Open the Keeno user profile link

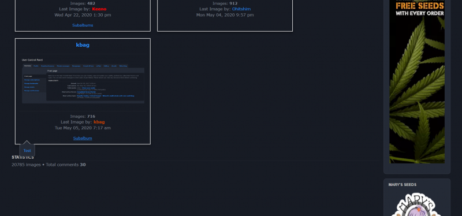coord(99,9)
